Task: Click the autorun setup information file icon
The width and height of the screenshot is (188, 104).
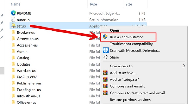Action: point(13,20)
